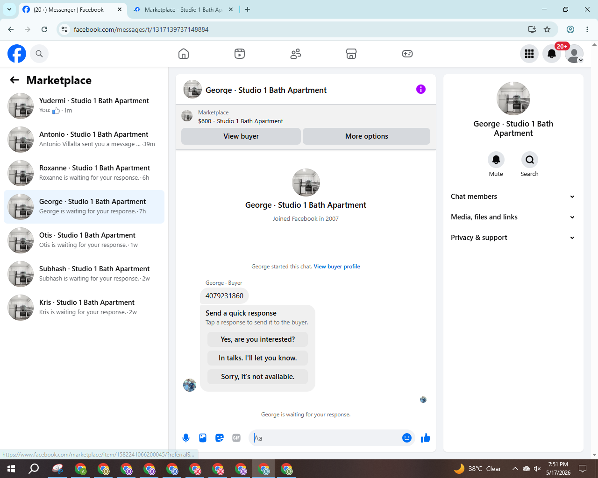This screenshot has height=478, width=598.
Task: Click the View buyer button
Action: click(241, 136)
